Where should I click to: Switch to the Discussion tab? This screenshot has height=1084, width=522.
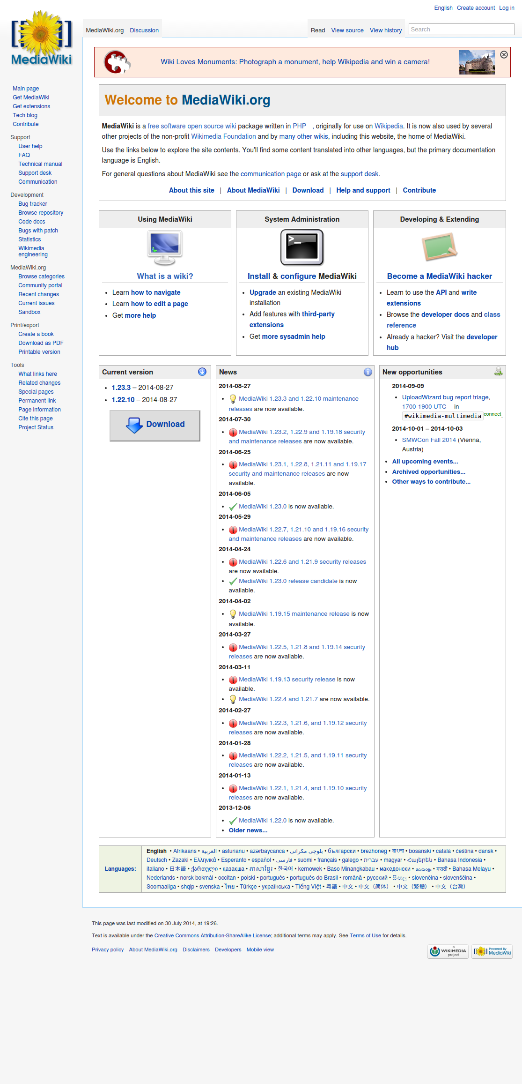(x=144, y=30)
